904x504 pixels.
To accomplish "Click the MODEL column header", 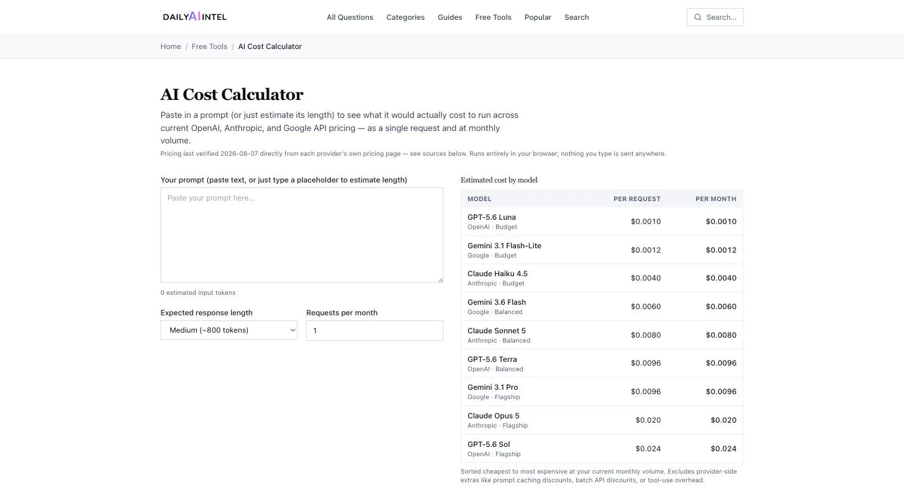I will [x=479, y=199].
